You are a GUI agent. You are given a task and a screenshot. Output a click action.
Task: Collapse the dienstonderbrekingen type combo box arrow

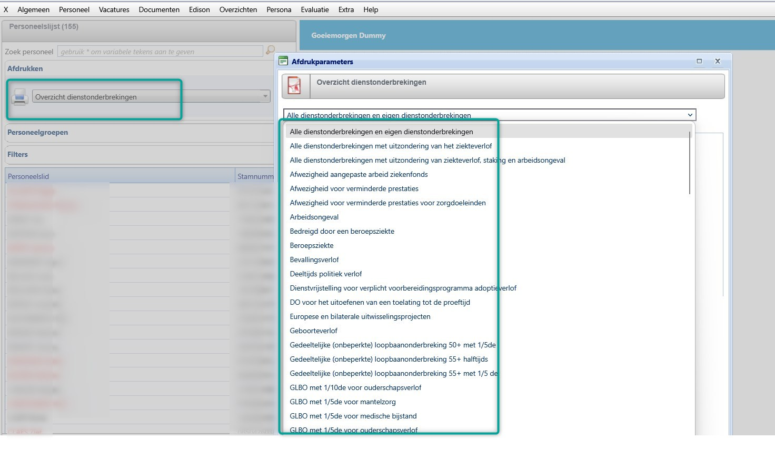690,115
